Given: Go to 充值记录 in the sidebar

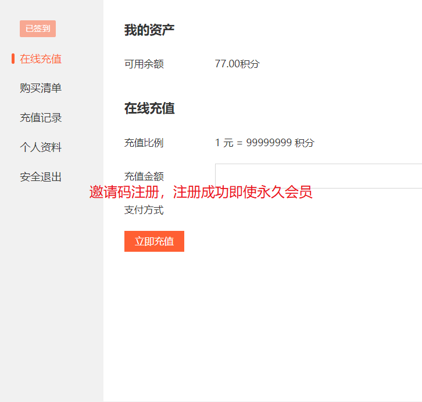Looking at the screenshot, I should [x=41, y=118].
